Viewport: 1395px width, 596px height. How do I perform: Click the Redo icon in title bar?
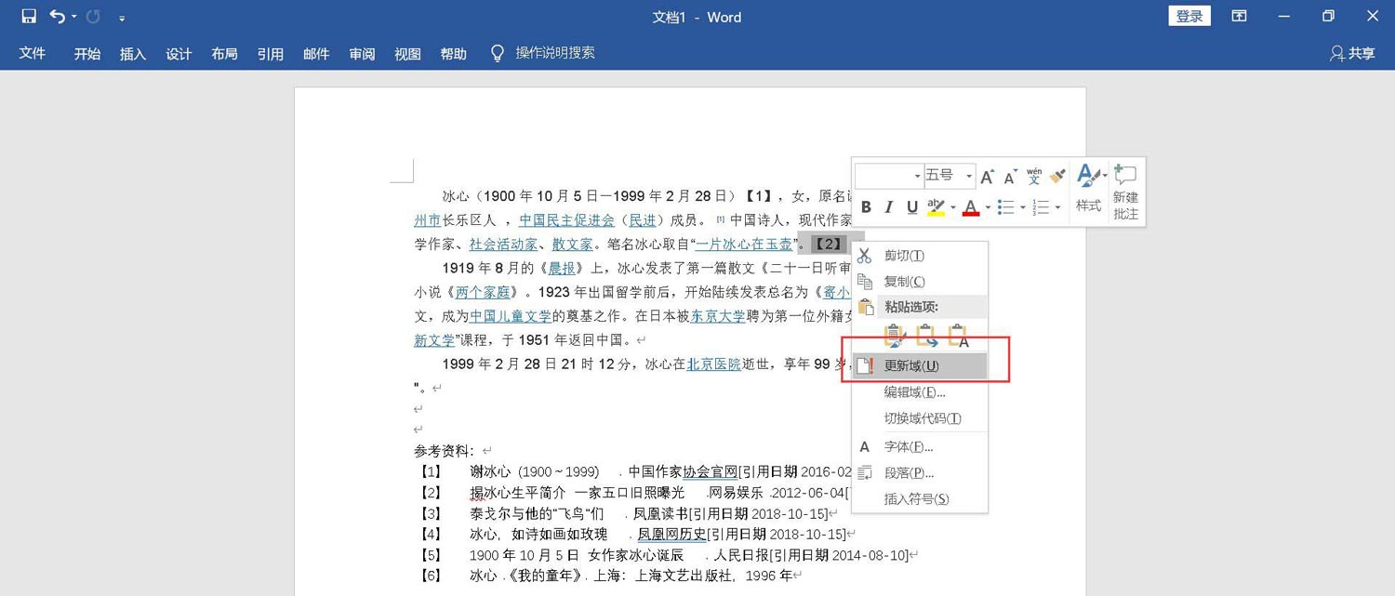click(93, 17)
